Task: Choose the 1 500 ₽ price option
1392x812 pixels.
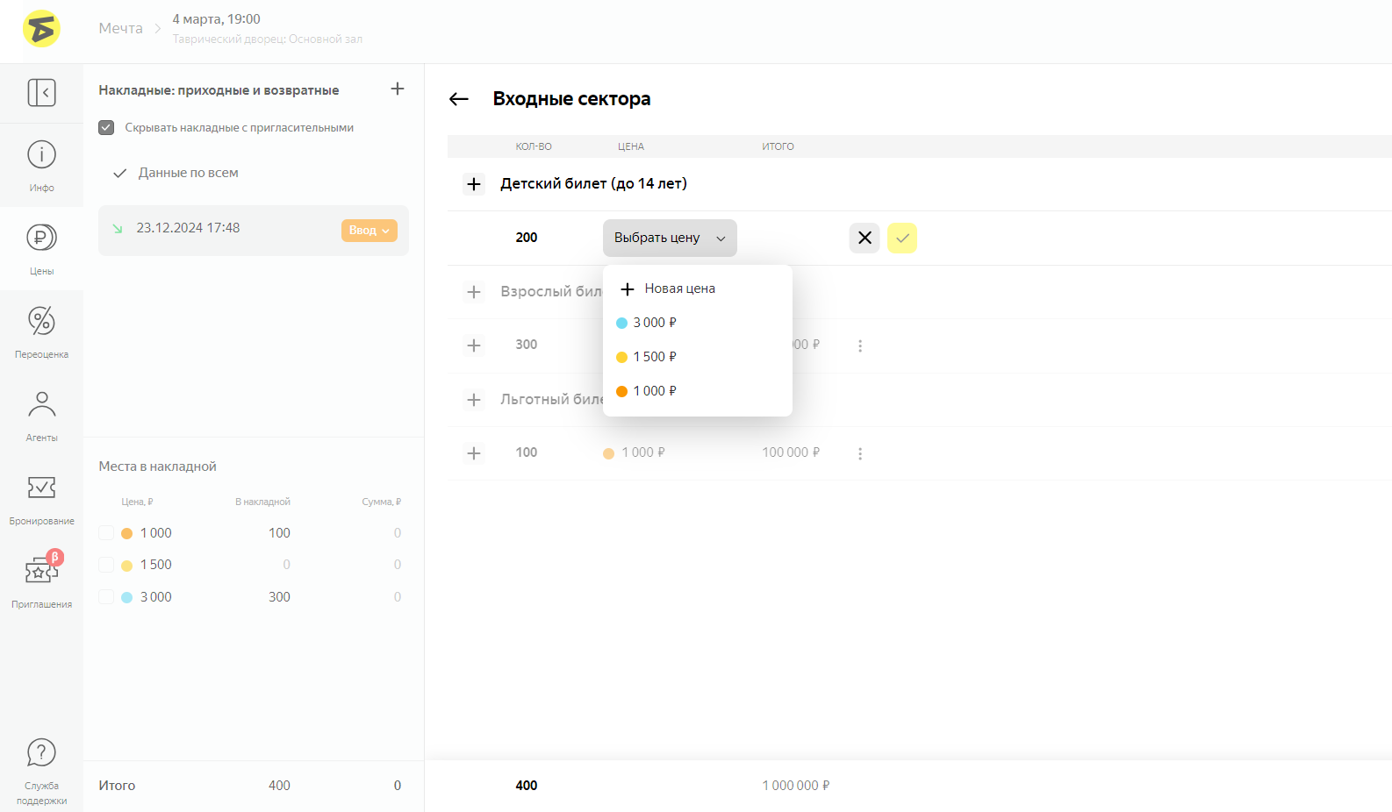Action: [x=654, y=357]
